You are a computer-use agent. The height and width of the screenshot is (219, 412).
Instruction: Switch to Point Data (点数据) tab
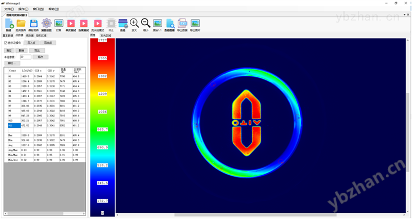click(x=20, y=35)
